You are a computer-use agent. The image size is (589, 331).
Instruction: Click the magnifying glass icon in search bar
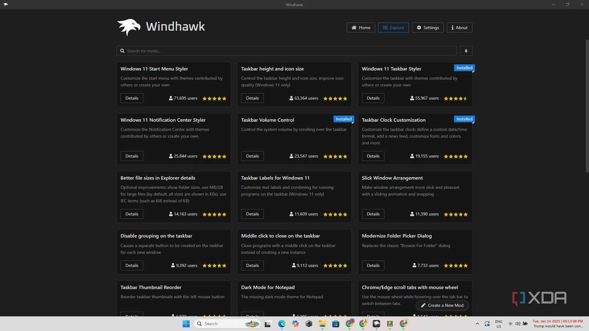(x=122, y=51)
